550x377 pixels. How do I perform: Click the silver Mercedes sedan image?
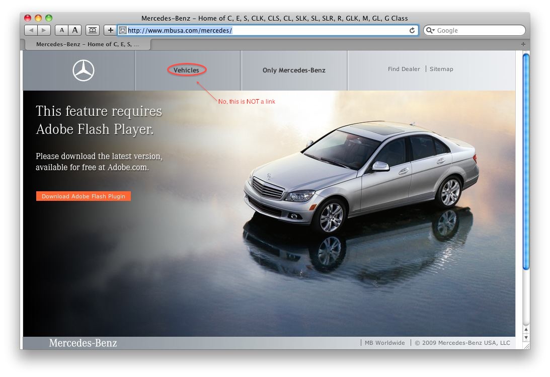coord(361,177)
